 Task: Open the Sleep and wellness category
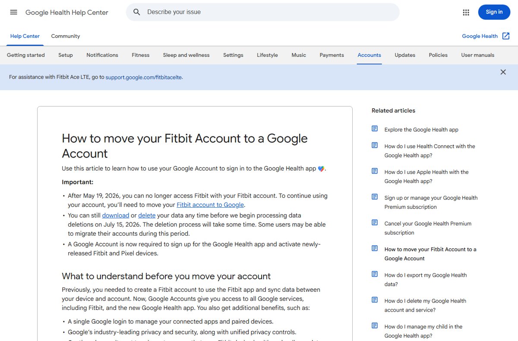coord(186,55)
